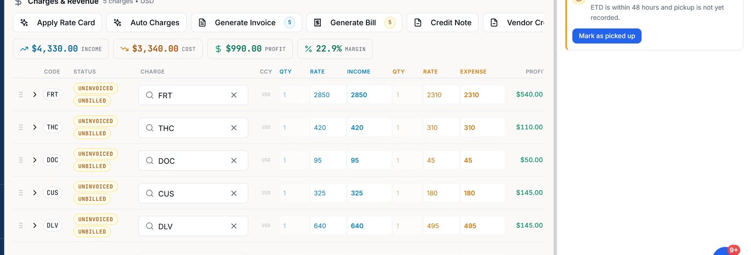Grab the drag handle of DLV row
Viewport: 751px width, 255px height.
click(21, 225)
